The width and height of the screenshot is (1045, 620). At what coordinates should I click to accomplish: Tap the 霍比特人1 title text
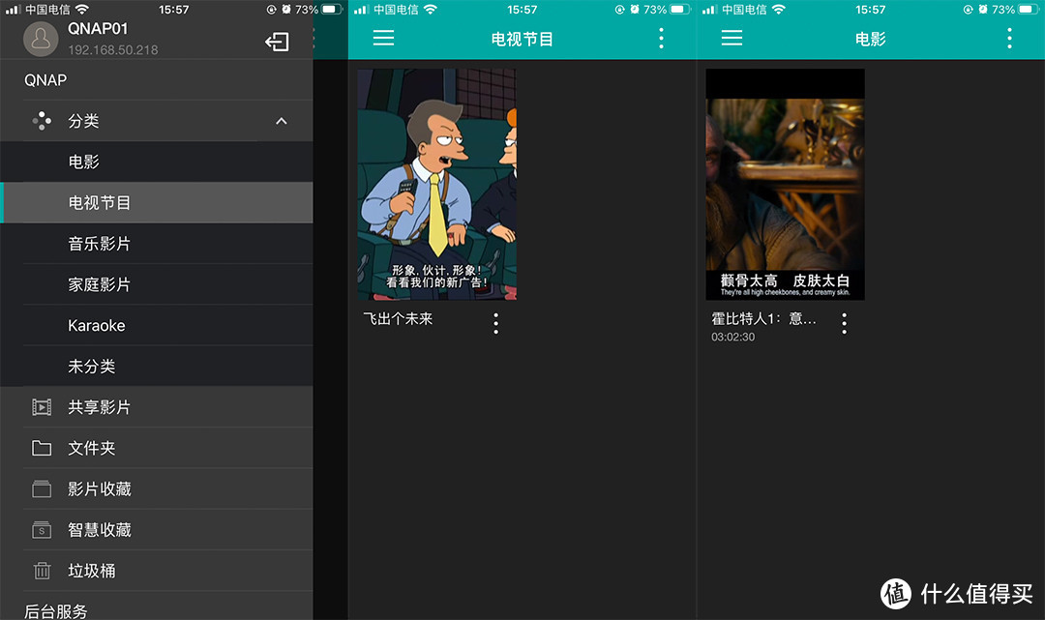[763, 319]
